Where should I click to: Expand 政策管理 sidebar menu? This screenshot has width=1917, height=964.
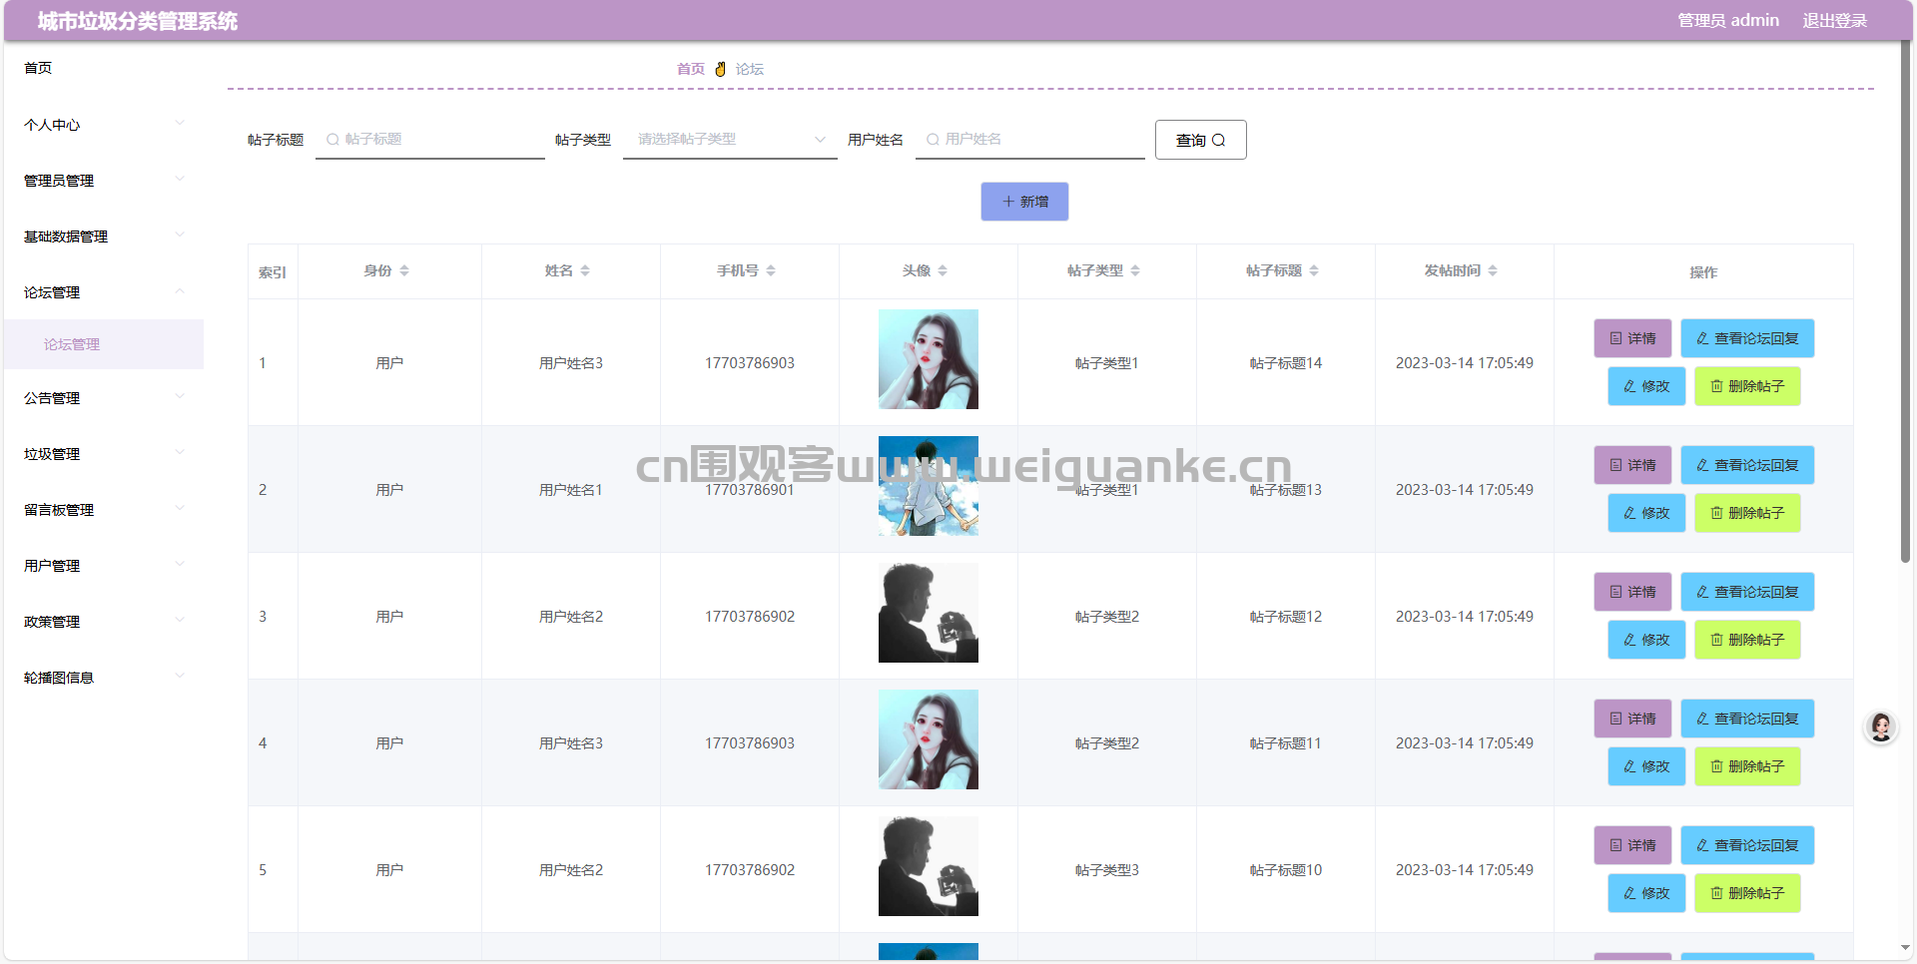104,622
